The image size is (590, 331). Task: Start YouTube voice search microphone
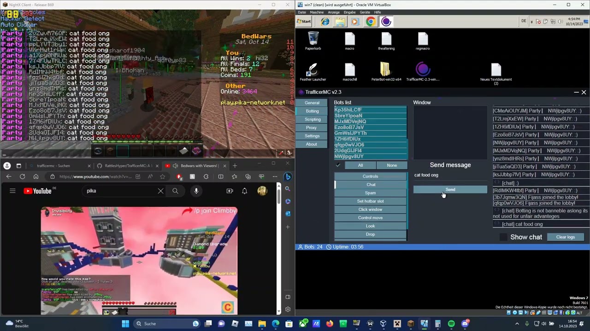click(x=196, y=191)
